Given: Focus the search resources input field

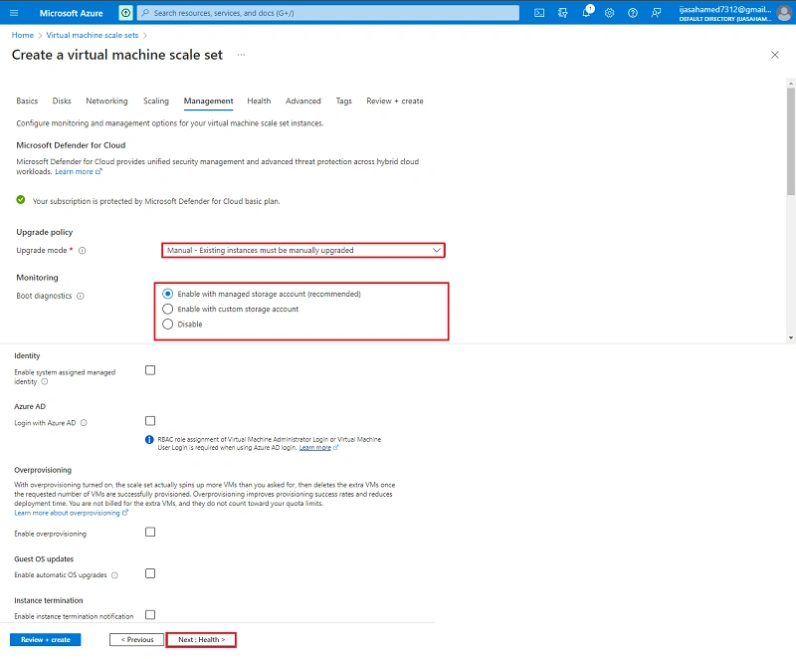Looking at the screenshot, I should (328, 13).
